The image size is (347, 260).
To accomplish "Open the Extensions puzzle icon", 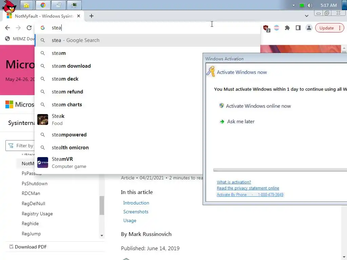I will [287, 28].
